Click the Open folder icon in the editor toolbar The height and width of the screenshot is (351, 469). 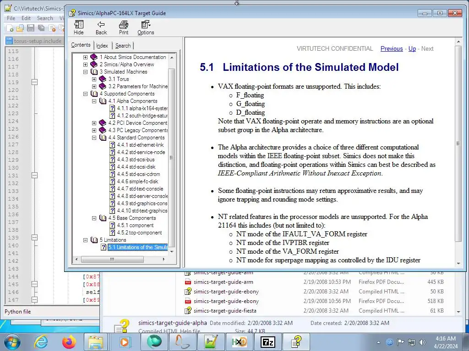(x=20, y=28)
